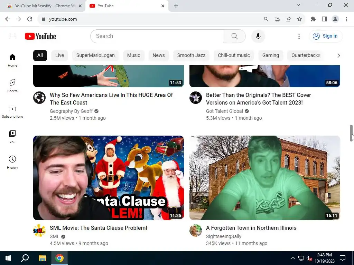The image size is (354, 265).
Task: Open the Windows notification center
Action: 343,258
